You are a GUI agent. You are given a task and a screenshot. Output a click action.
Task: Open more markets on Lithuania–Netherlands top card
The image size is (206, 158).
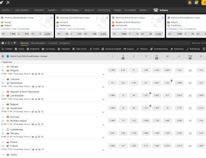[x=103, y=34]
